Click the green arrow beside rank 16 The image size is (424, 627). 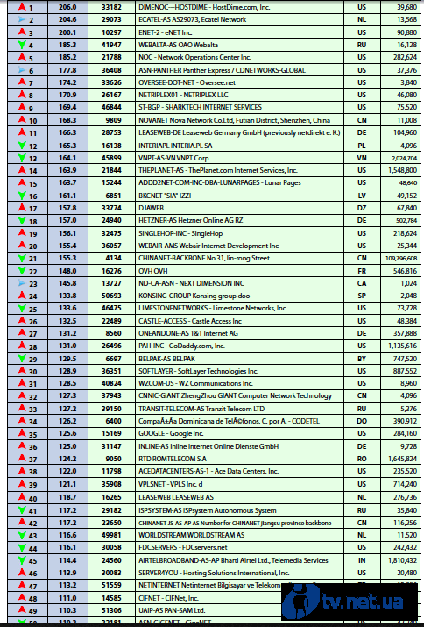23,196
